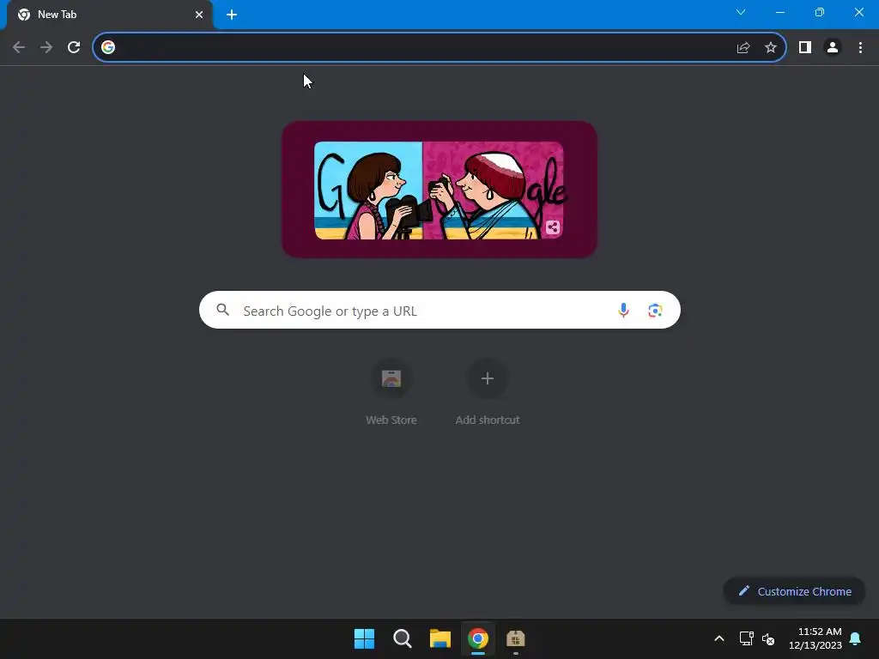The height and width of the screenshot is (659, 879).
Task: Show hidden system tray icons
Action: coord(719,638)
